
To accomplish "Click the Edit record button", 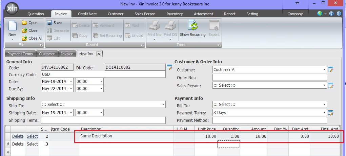I will pyautogui.click(x=54, y=38).
